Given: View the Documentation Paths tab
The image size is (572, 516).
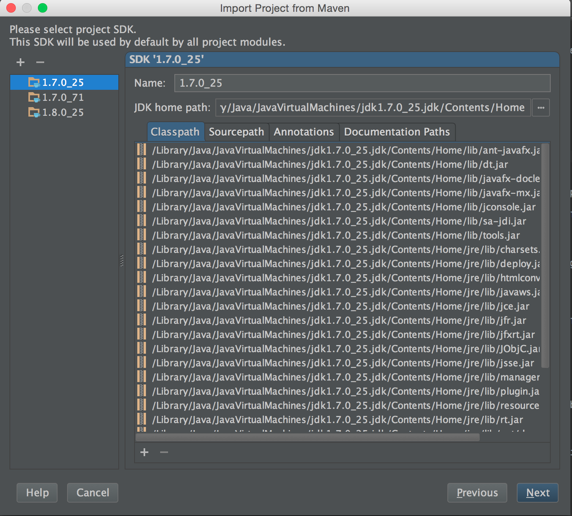Looking at the screenshot, I should (397, 132).
